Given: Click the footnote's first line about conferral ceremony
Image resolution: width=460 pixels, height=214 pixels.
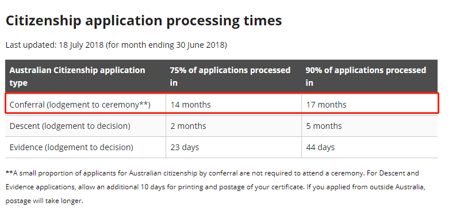Looking at the screenshot, I should pos(212,173).
